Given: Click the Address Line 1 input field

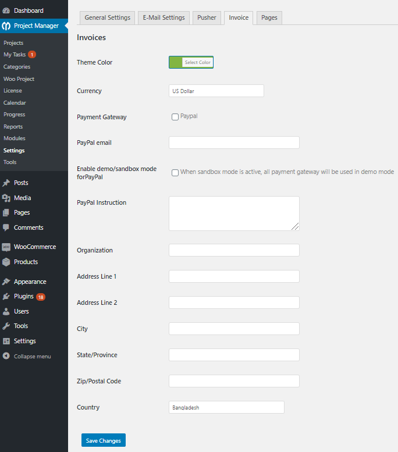Looking at the screenshot, I should 234,276.
